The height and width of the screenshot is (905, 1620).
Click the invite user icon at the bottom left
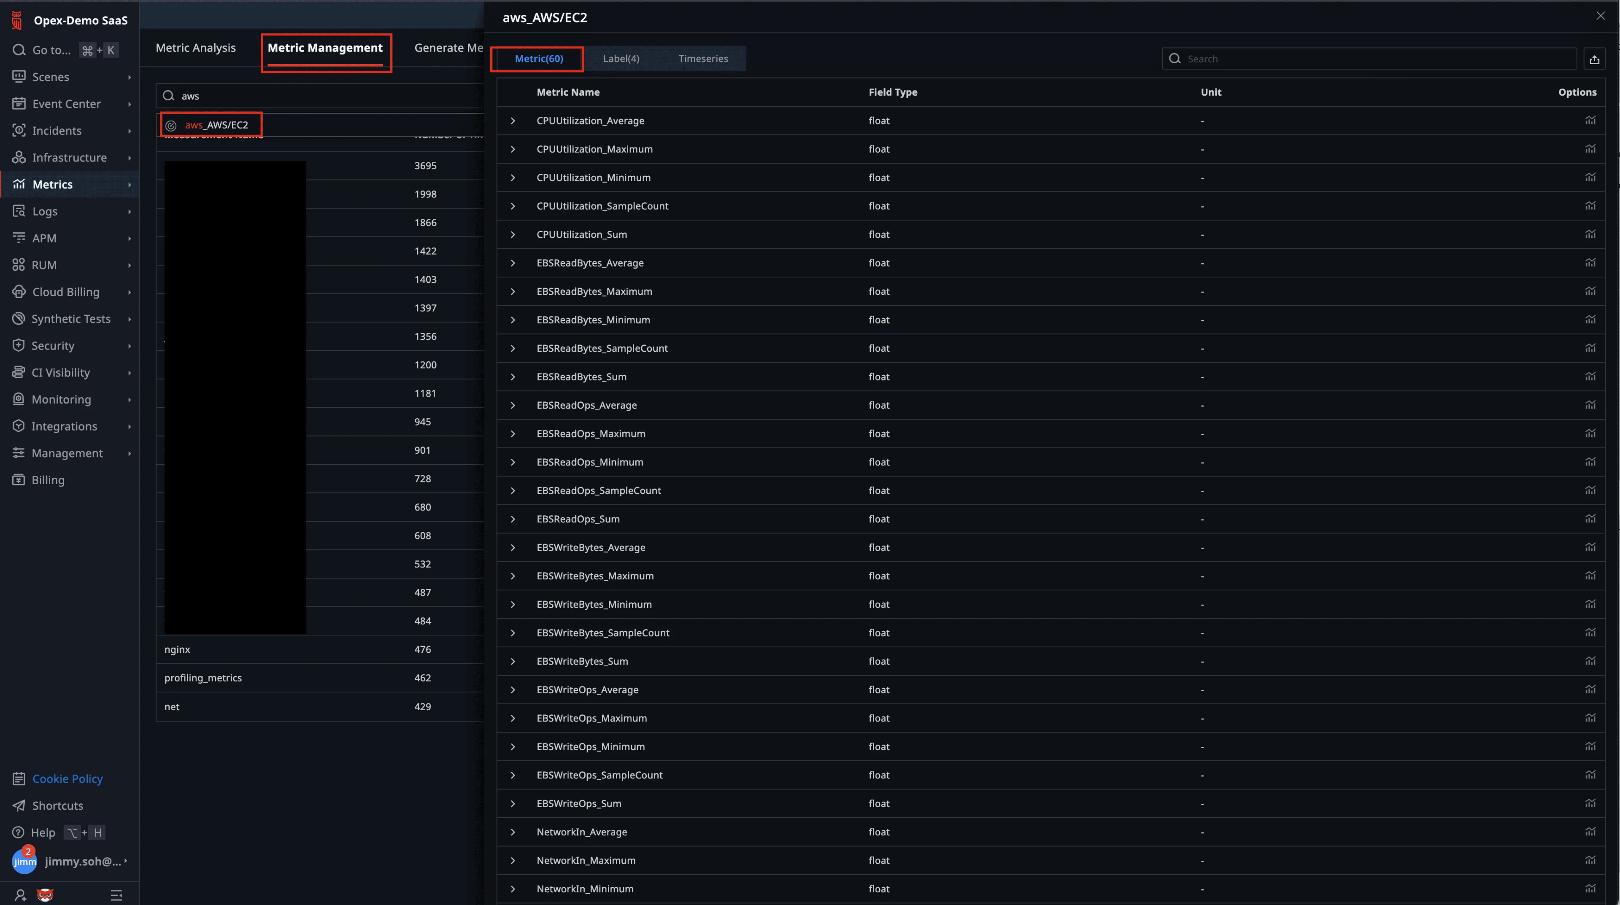[20, 895]
